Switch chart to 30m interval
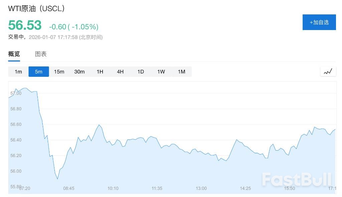Image resolution: width=342 pixels, height=197 pixels. coord(79,71)
